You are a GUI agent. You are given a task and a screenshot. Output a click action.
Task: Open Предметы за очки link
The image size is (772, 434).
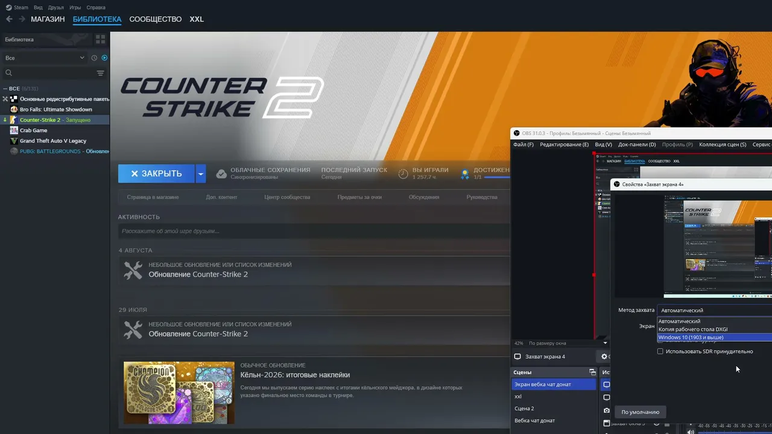point(359,197)
